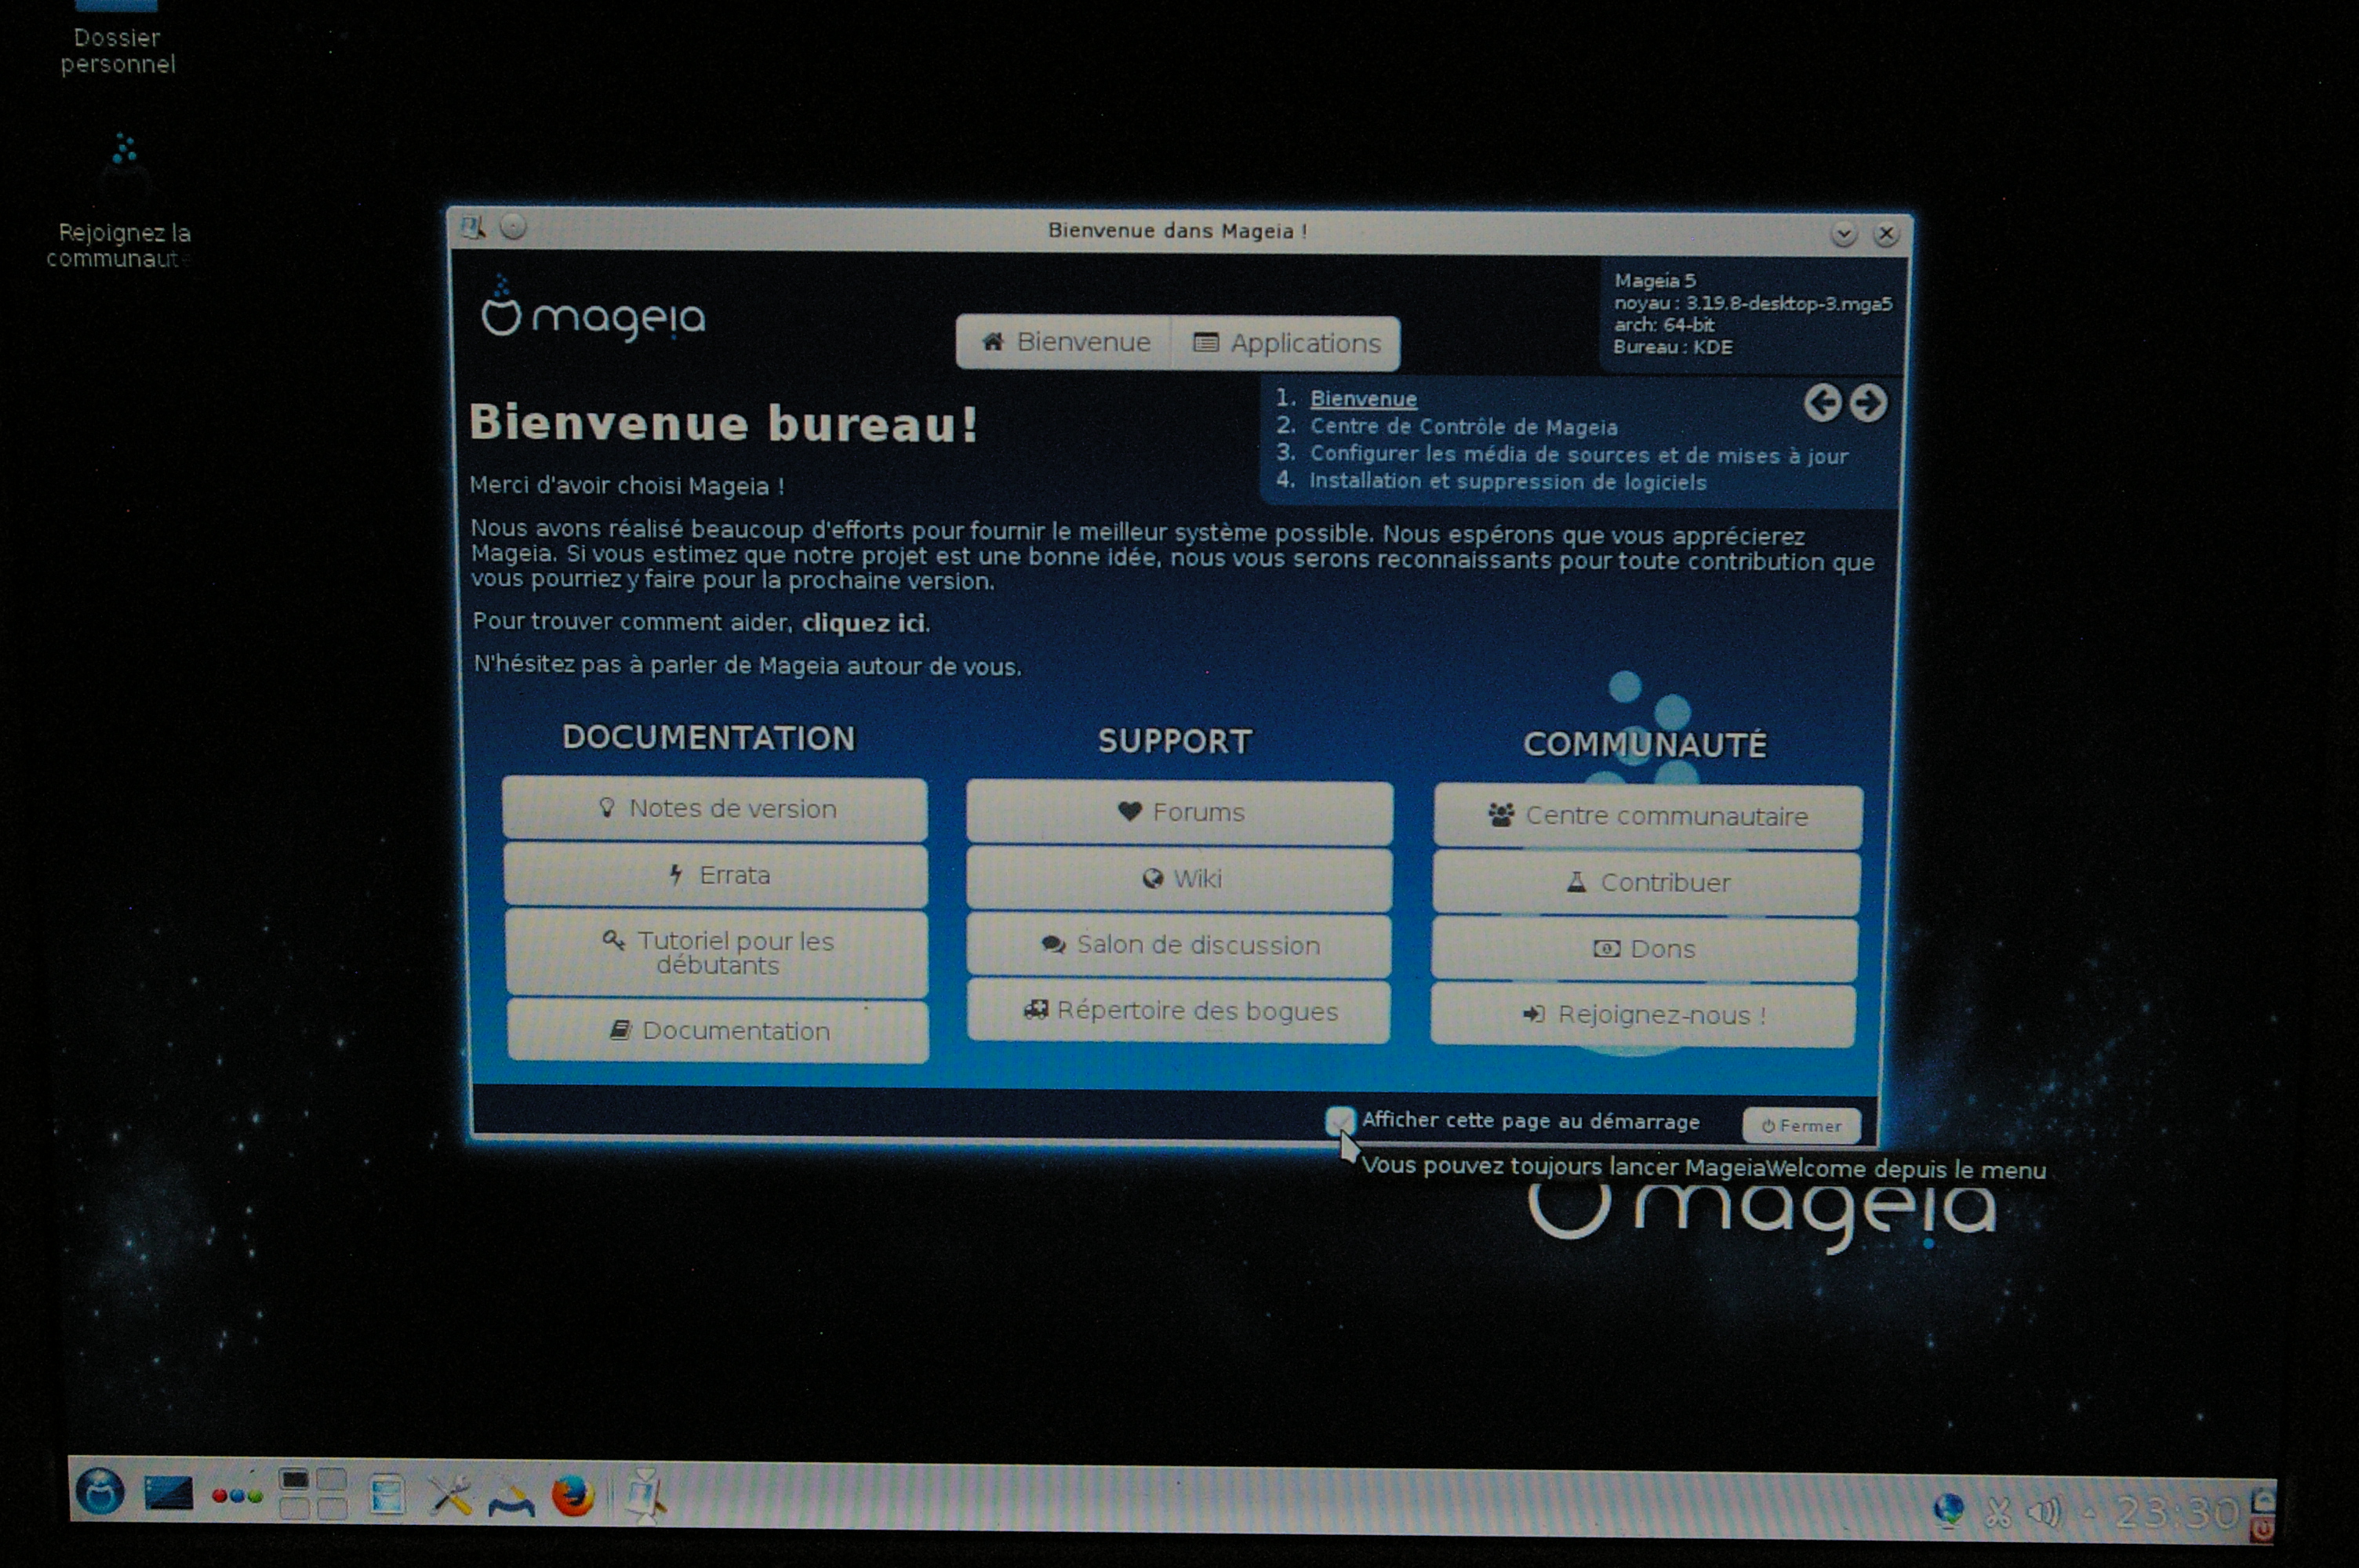Open window menu icon in title bar
Image resolution: width=2359 pixels, height=1568 pixels.
[472, 228]
